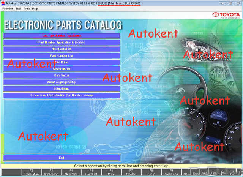This screenshot has width=243, height=177.
Task: Click the F4 NewParts function key
Action: click(71, 172)
